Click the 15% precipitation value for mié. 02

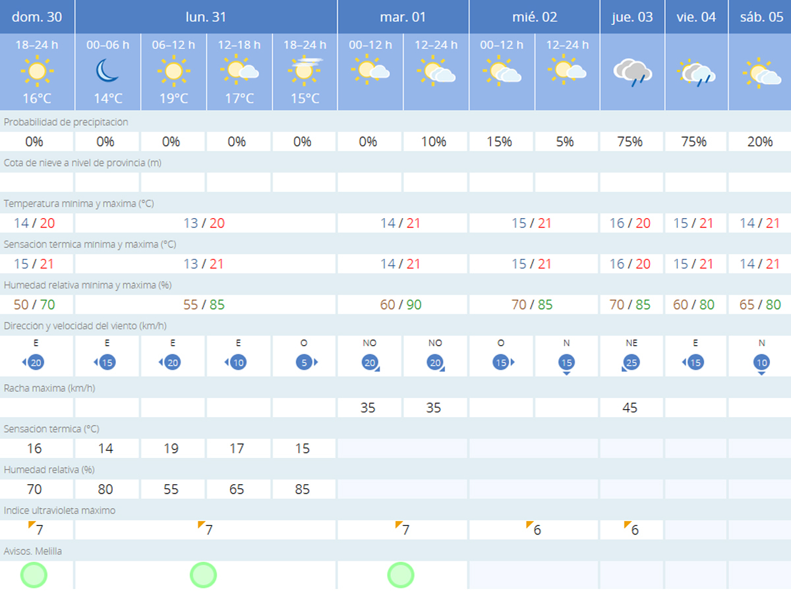tap(499, 142)
